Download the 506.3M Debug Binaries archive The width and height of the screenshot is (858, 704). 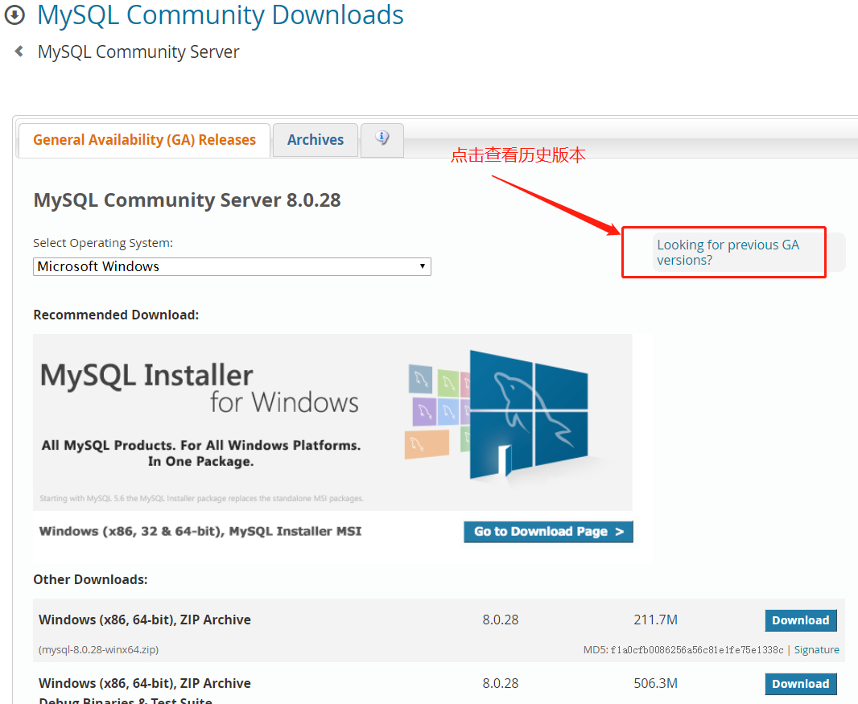pos(800,683)
